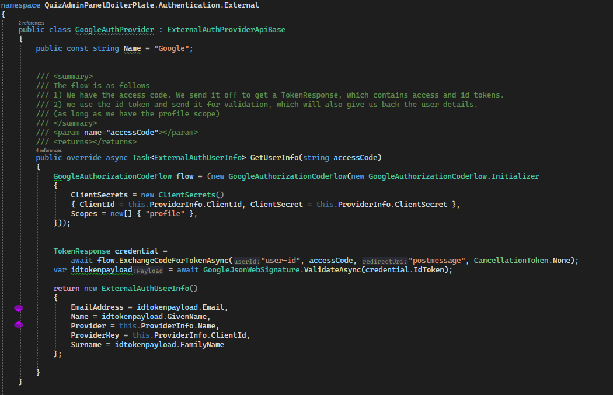The height and width of the screenshot is (395, 613).
Task: Click the EmailAddress property
Action: coord(97,307)
